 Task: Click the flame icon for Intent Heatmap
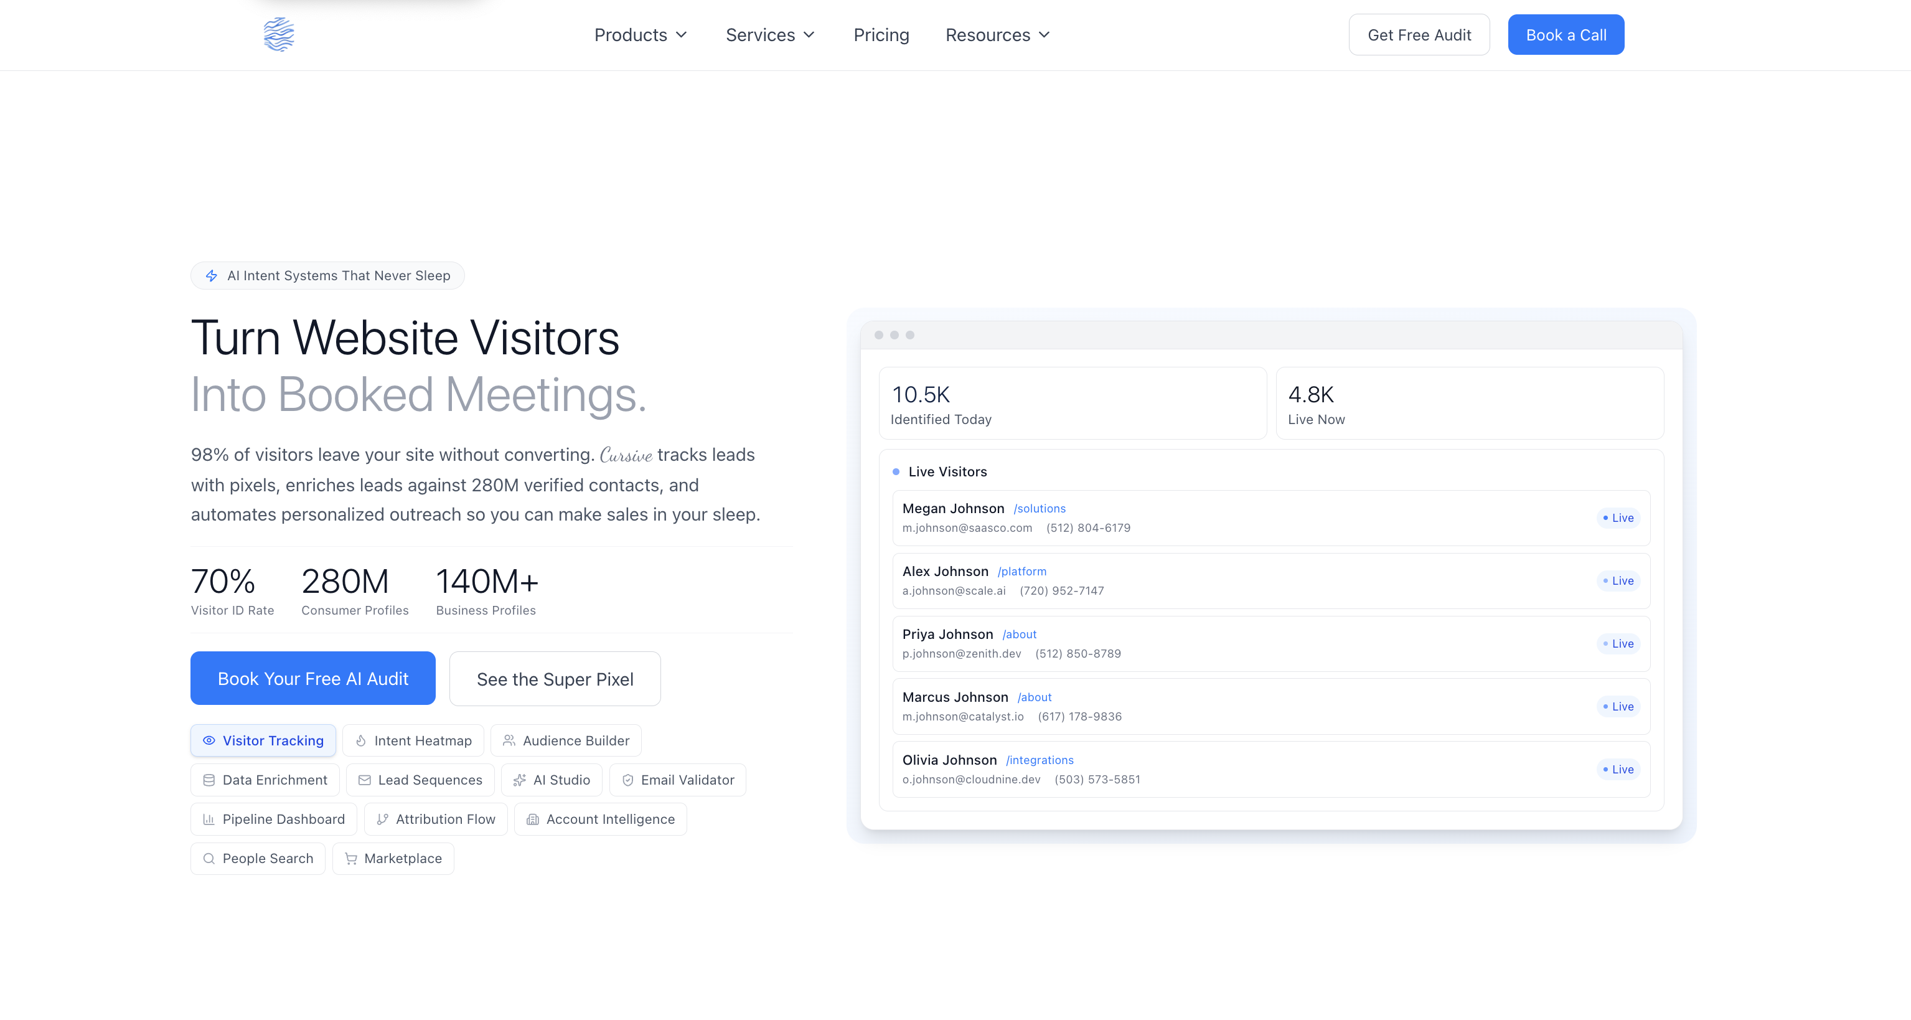[x=361, y=740]
